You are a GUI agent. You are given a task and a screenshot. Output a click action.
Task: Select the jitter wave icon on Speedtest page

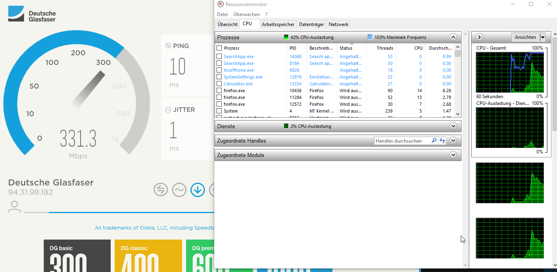click(x=179, y=189)
